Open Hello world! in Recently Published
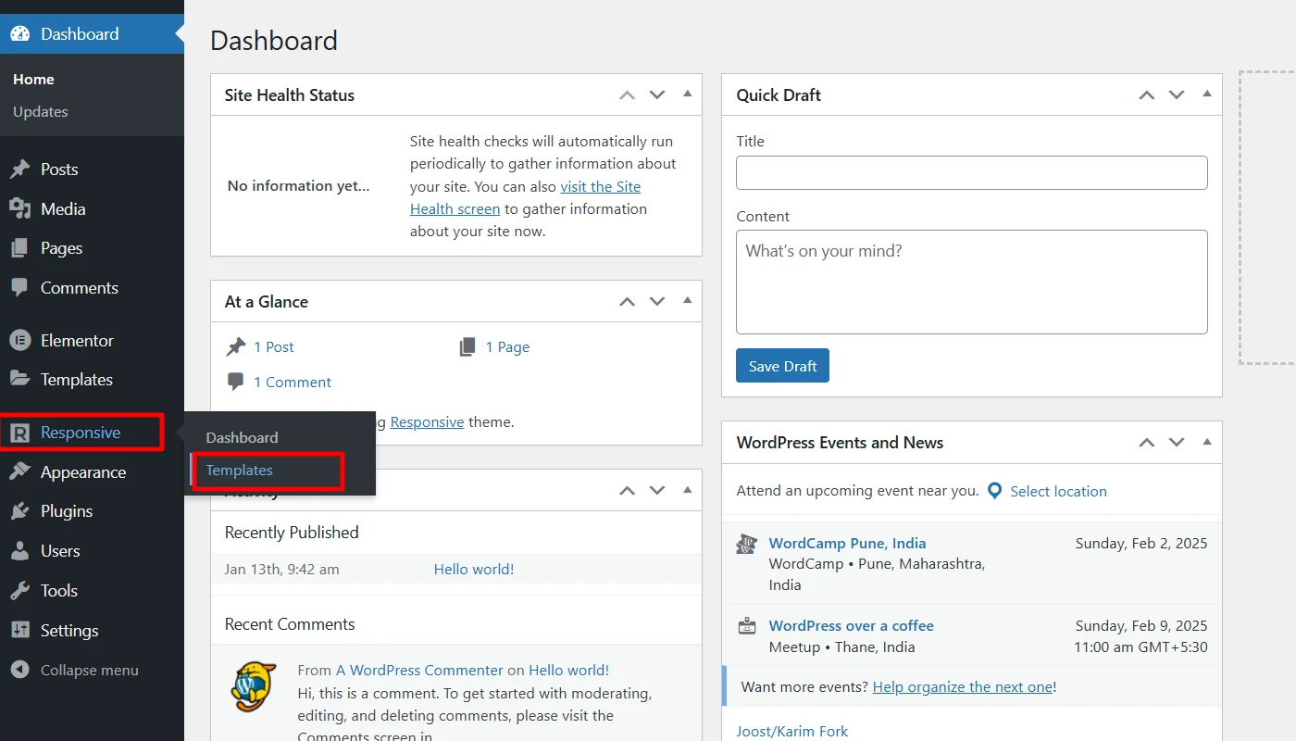This screenshot has width=1296, height=741. pos(474,570)
